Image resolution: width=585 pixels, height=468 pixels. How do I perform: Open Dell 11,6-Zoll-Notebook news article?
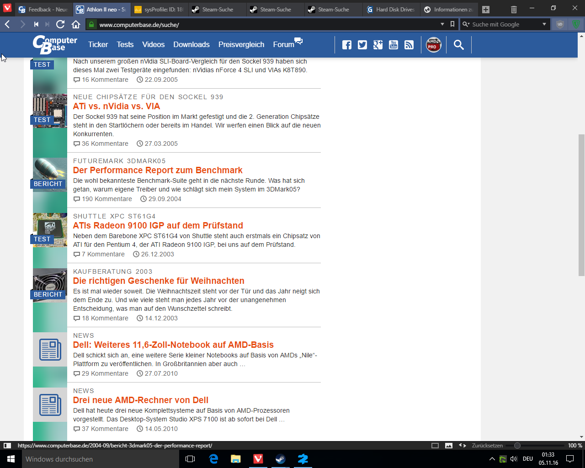tap(173, 345)
